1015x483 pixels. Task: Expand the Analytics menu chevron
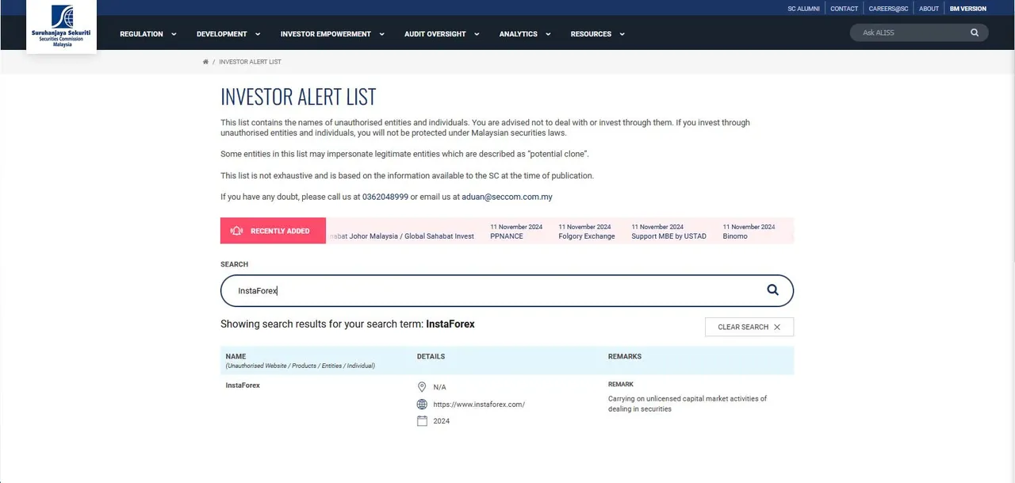(x=548, y=34)
